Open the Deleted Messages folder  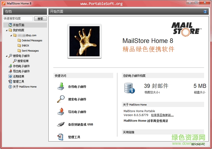pyautogui.click(x=32, y=41)
